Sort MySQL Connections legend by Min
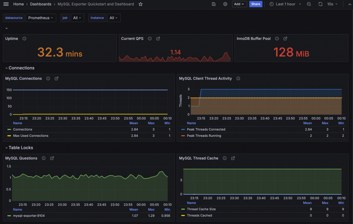 click(x=167, y=123)
